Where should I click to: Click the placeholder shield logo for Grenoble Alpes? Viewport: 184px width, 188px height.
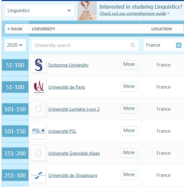pyautogui.click(x=38, y=153)
